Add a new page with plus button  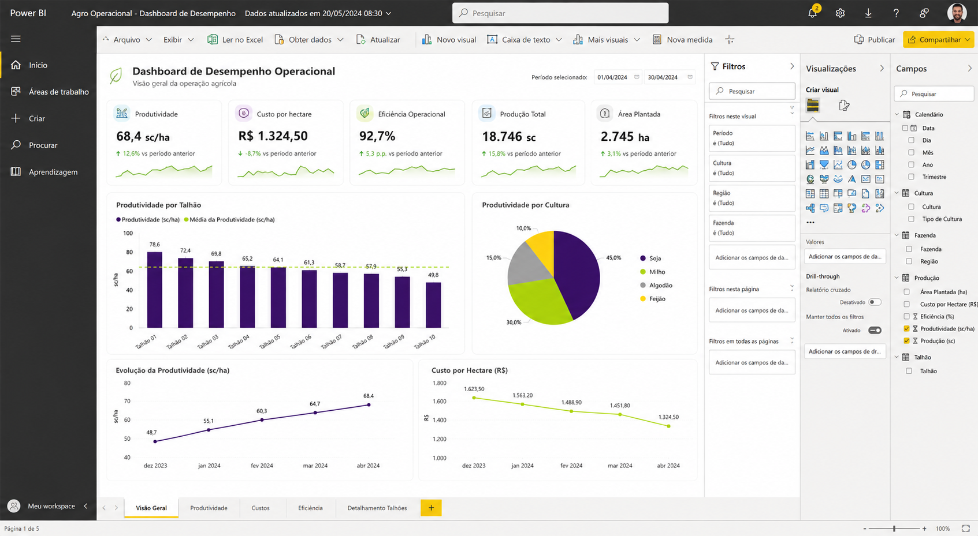point(431,508)
